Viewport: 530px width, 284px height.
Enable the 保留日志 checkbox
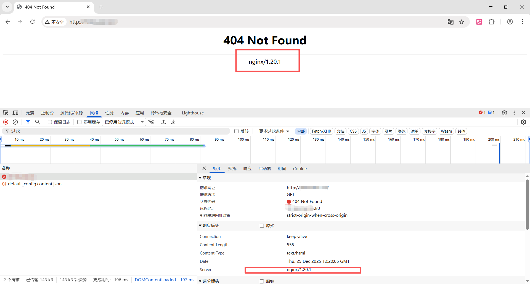[50, 122]
